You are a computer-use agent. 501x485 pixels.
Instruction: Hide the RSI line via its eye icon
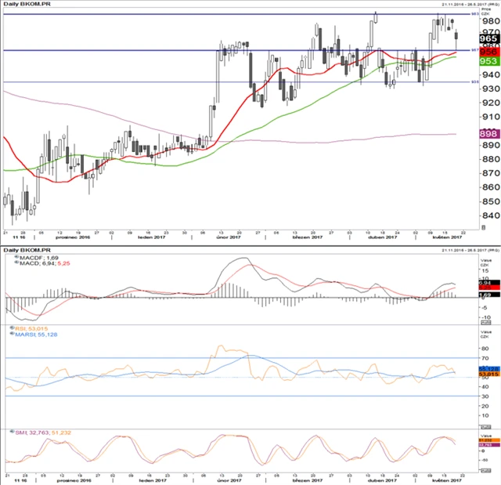(x=13, y=328)
